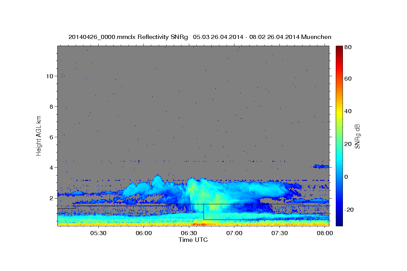The image size is (407, 271).
Task: Click the plot title text starting with 20140426_0000.mmclx
Action: [200, 37]
